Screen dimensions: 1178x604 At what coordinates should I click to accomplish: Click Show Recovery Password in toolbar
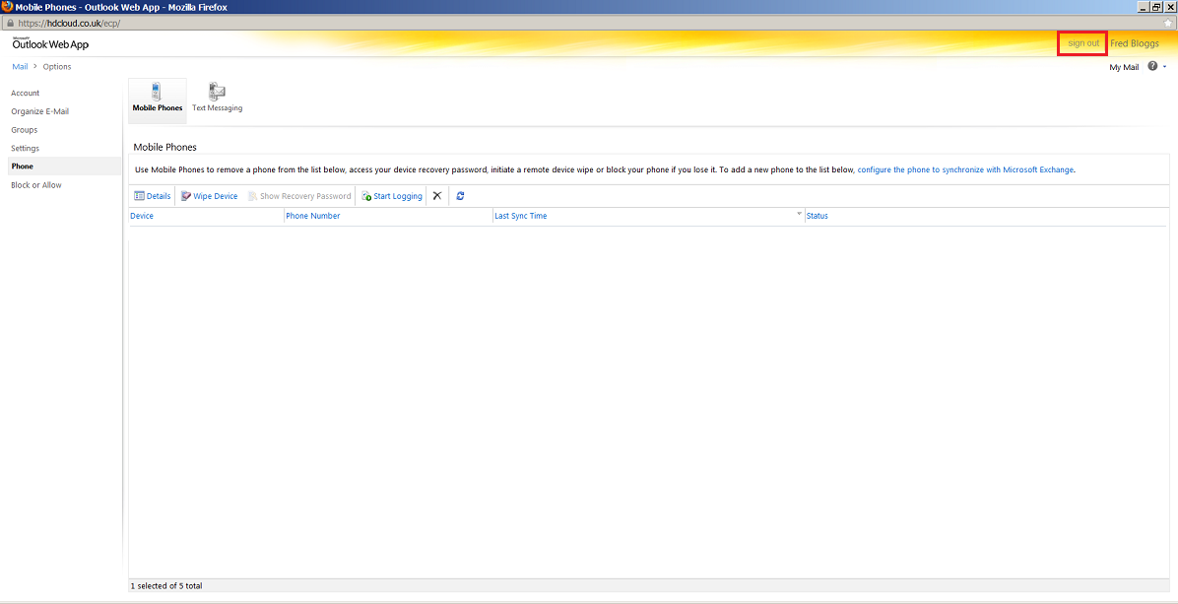pyautogui.click(x=299, y=196)
